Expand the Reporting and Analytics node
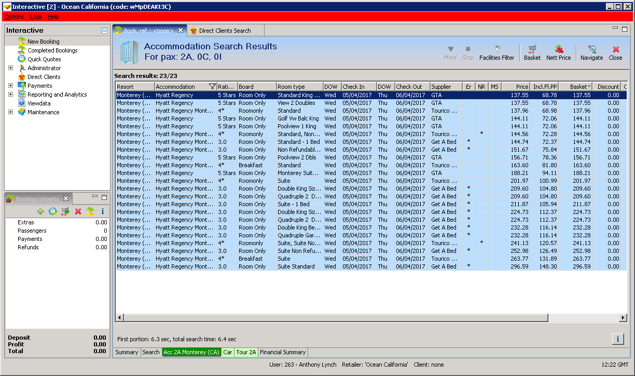This screenshot has height=376, width=635. coord(10,95)
